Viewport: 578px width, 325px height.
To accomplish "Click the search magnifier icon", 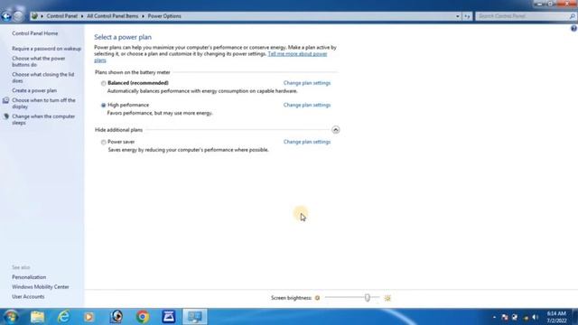I will pos(572,16).
